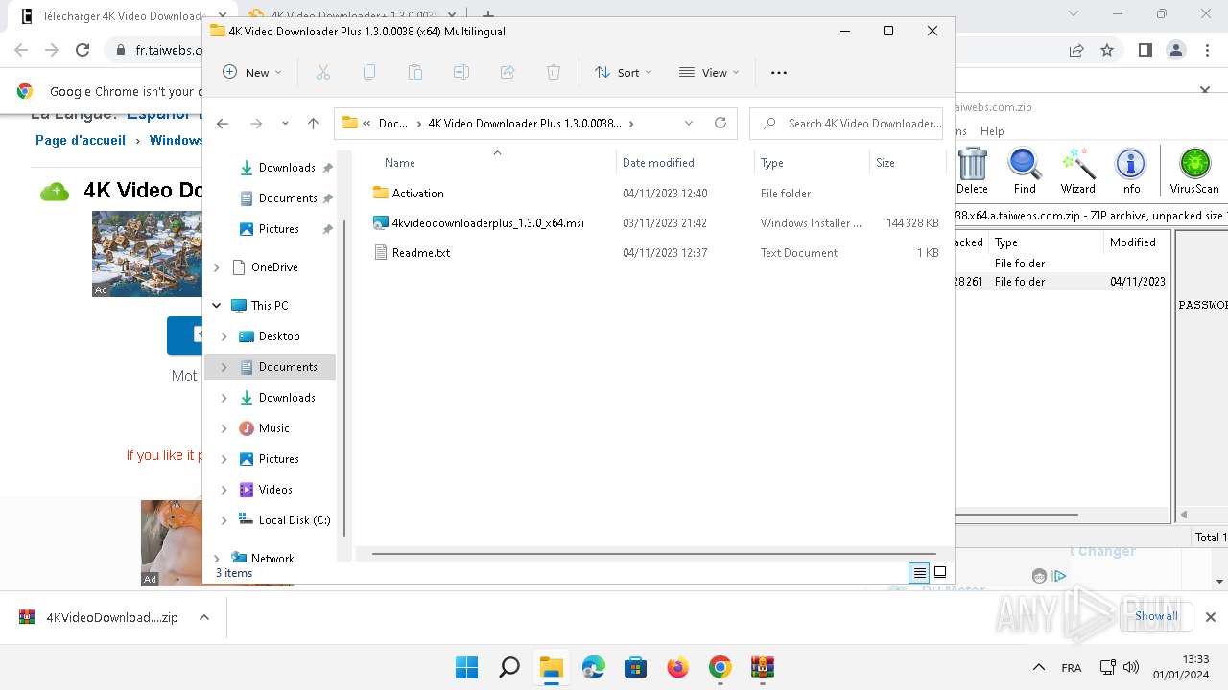Click the Paste icon in Explorer toolbar

click(415, 72)
